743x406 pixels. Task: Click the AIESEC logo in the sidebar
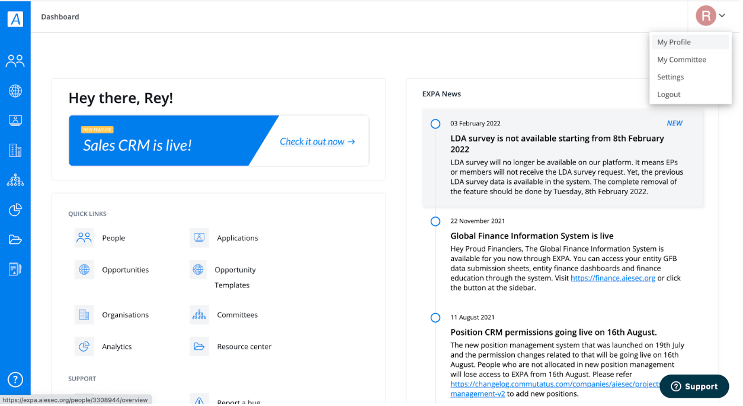click(x=15, y=18)
